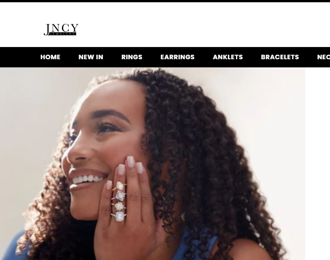Image resolution: width=330 pixels, height=260 pixels.
Task: Open the EARRINGS category
Action: coord(177,57)
